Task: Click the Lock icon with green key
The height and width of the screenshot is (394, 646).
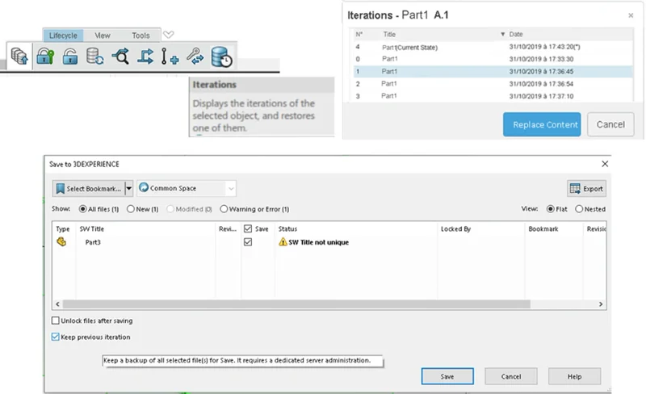Action: (x=45, y=57)
